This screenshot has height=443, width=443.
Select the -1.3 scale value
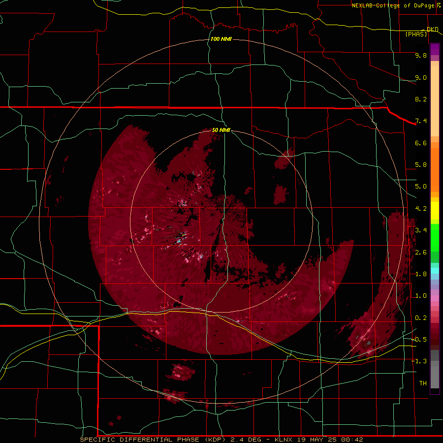tap(419, 361)
